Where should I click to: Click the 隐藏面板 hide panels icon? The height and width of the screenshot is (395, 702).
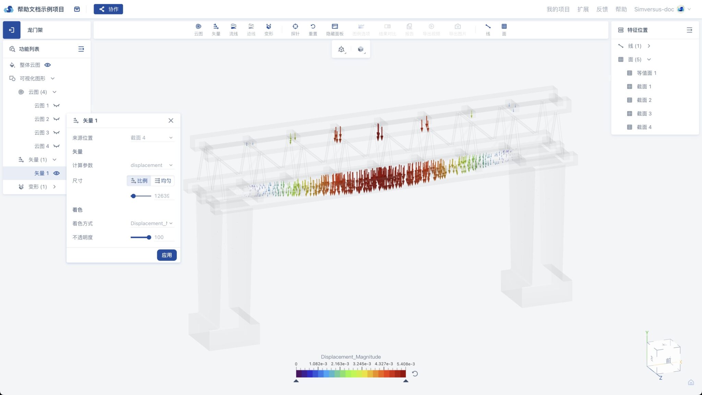[335, 27]
